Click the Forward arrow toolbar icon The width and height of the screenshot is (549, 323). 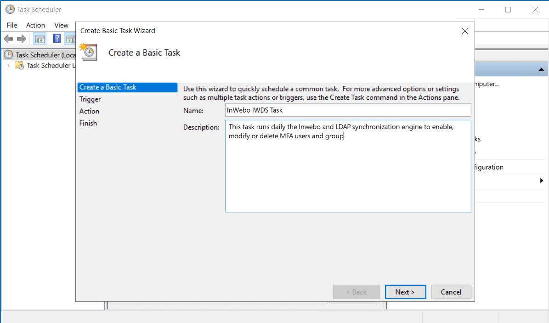[x=21, y=39]
